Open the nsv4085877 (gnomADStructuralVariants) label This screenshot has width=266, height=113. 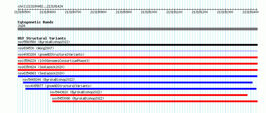tap(58, 86)
